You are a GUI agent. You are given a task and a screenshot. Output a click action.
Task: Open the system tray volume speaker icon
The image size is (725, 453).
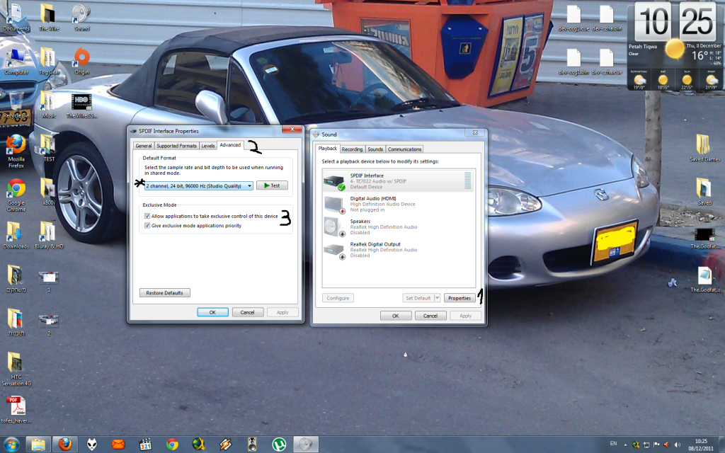[x=678, y=445]
